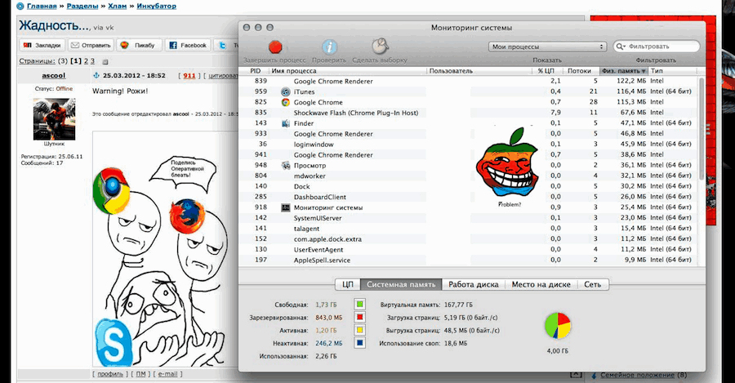The image size is (735, 383).
Task: Click the Фильтровать search field
Action: click(x=657, y=47)
